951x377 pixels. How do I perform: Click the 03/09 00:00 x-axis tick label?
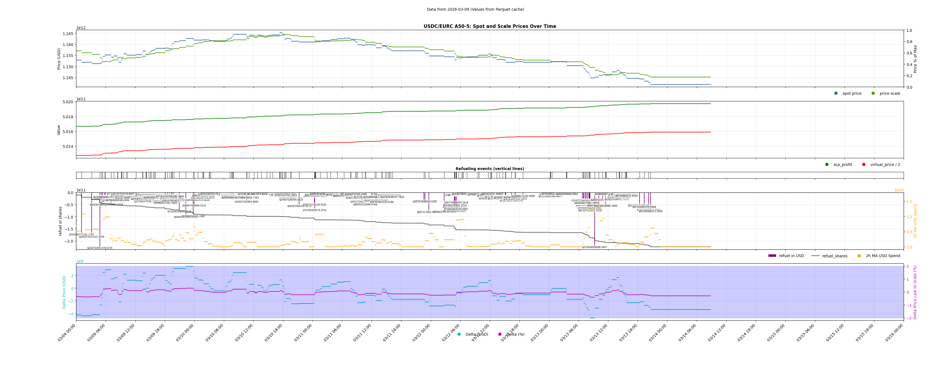tap(67, 333)
